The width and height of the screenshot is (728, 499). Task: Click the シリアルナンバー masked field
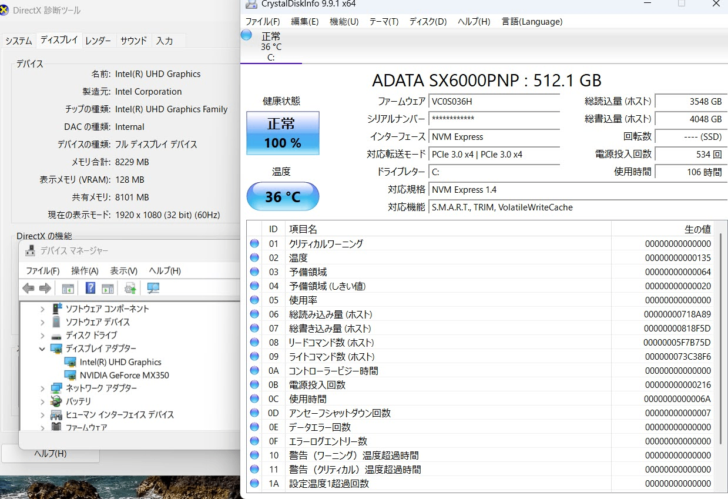[494, 119]
